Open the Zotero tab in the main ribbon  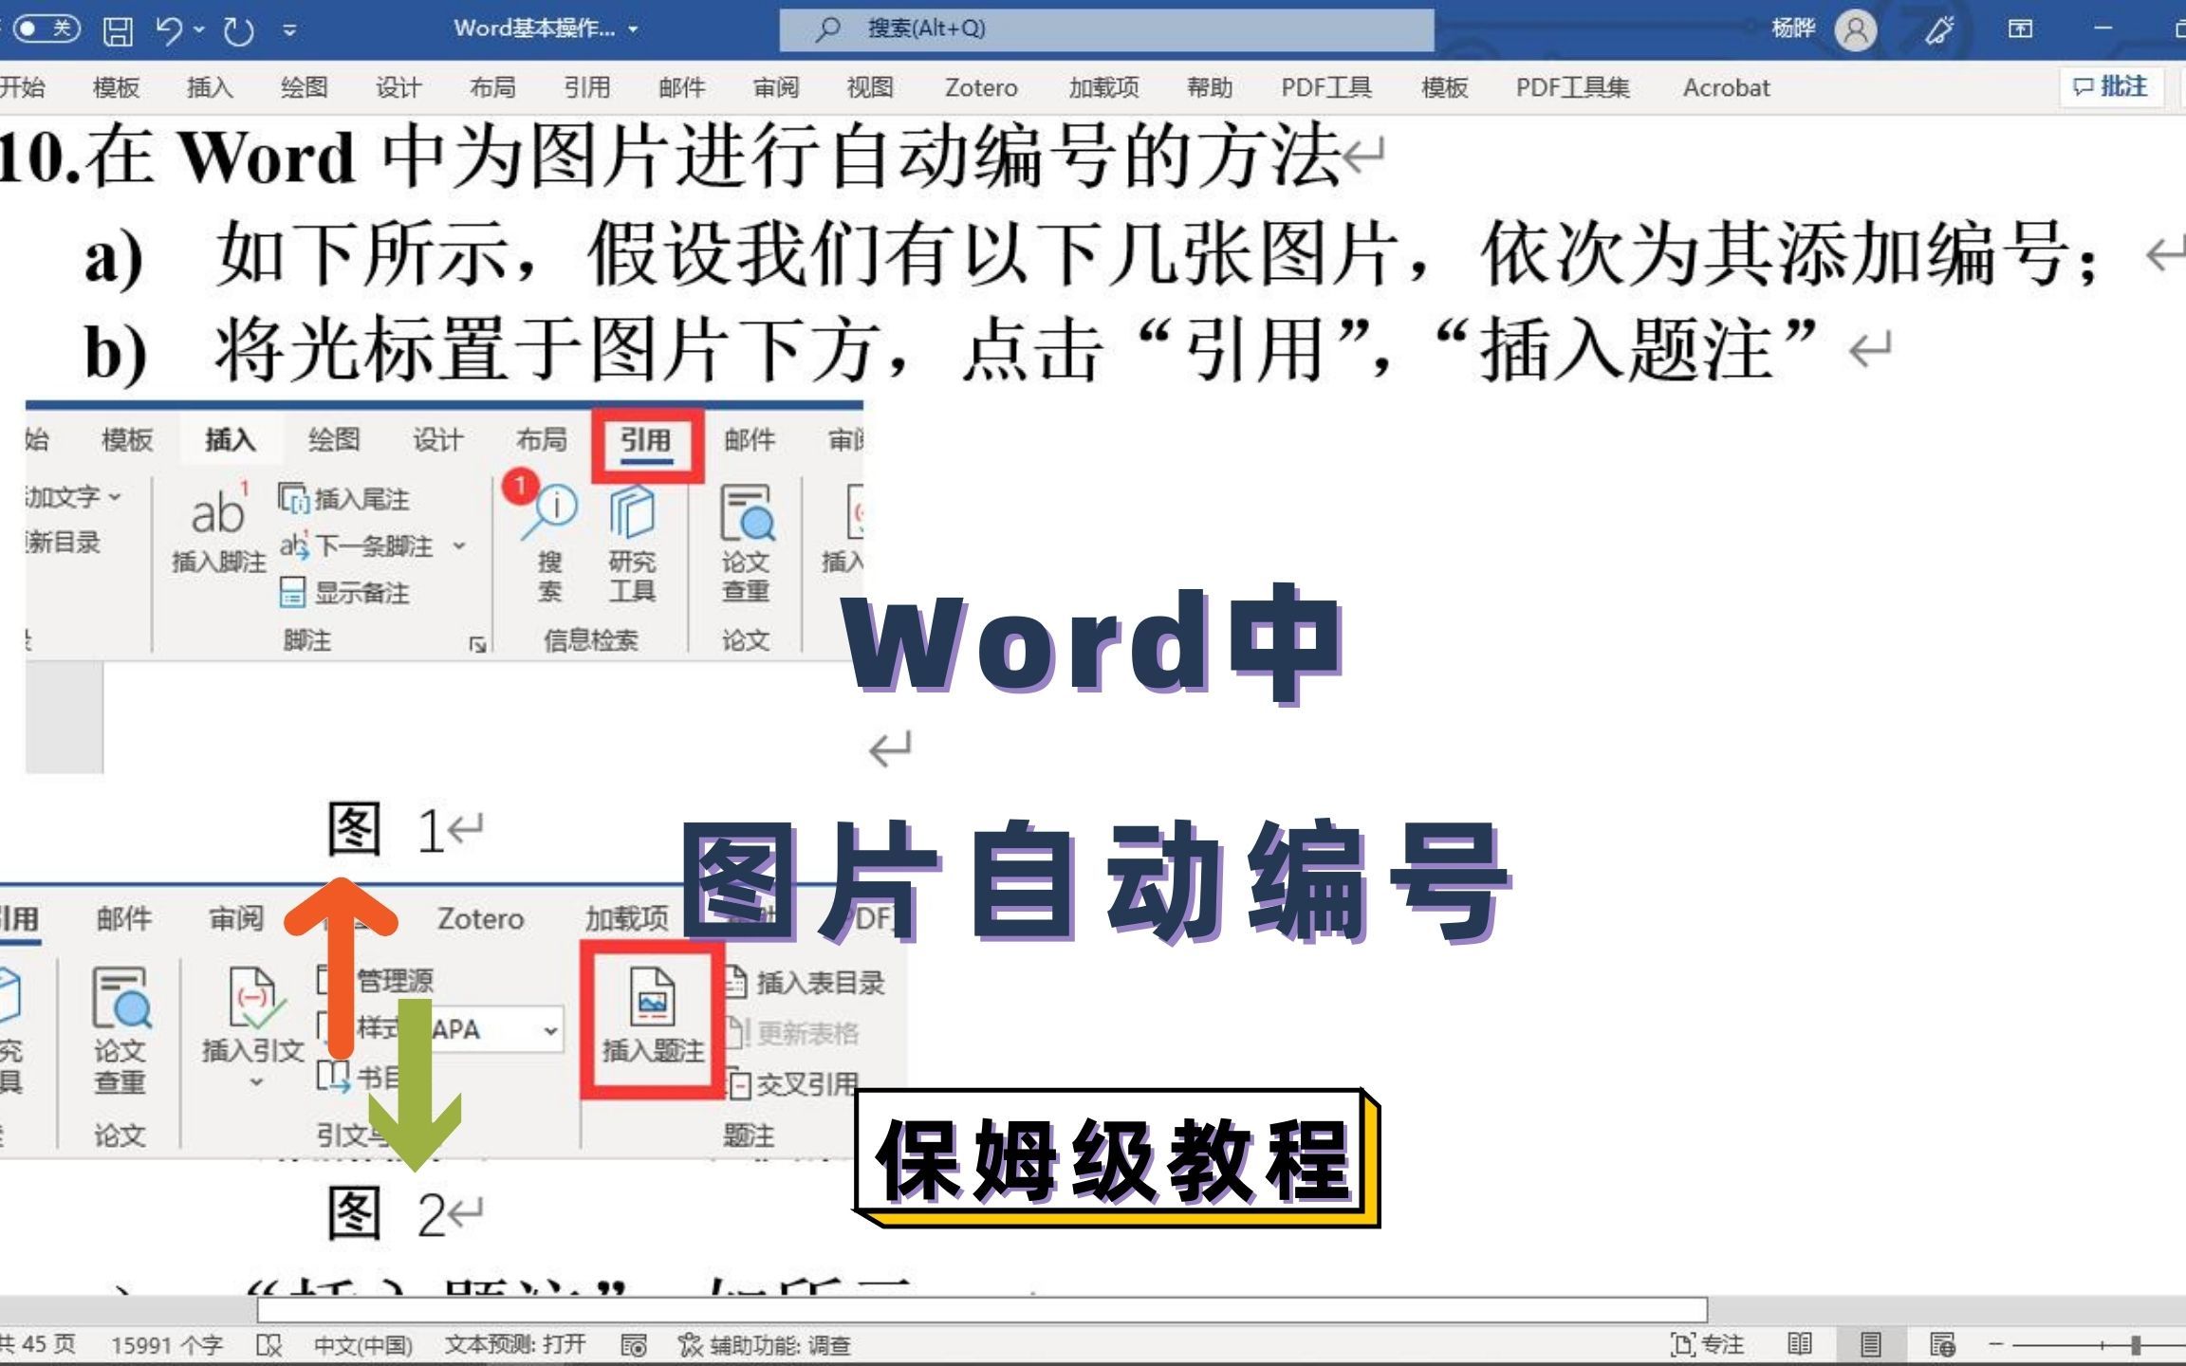tap(981, 87)
